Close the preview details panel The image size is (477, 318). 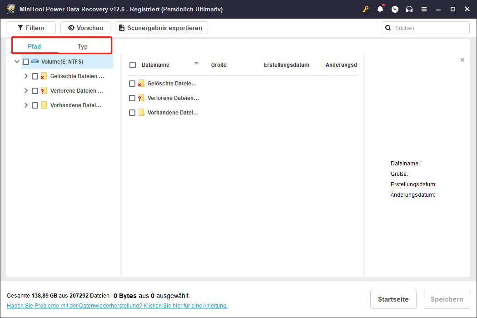[462, 60]
